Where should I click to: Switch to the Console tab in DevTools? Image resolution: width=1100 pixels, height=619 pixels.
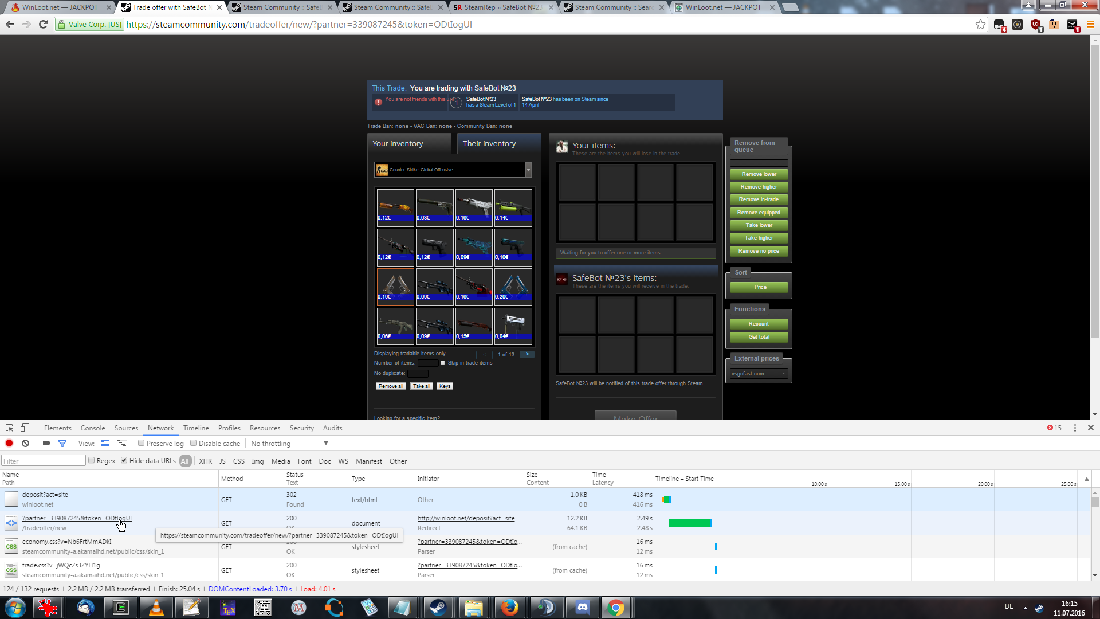[x=93, y=428]
